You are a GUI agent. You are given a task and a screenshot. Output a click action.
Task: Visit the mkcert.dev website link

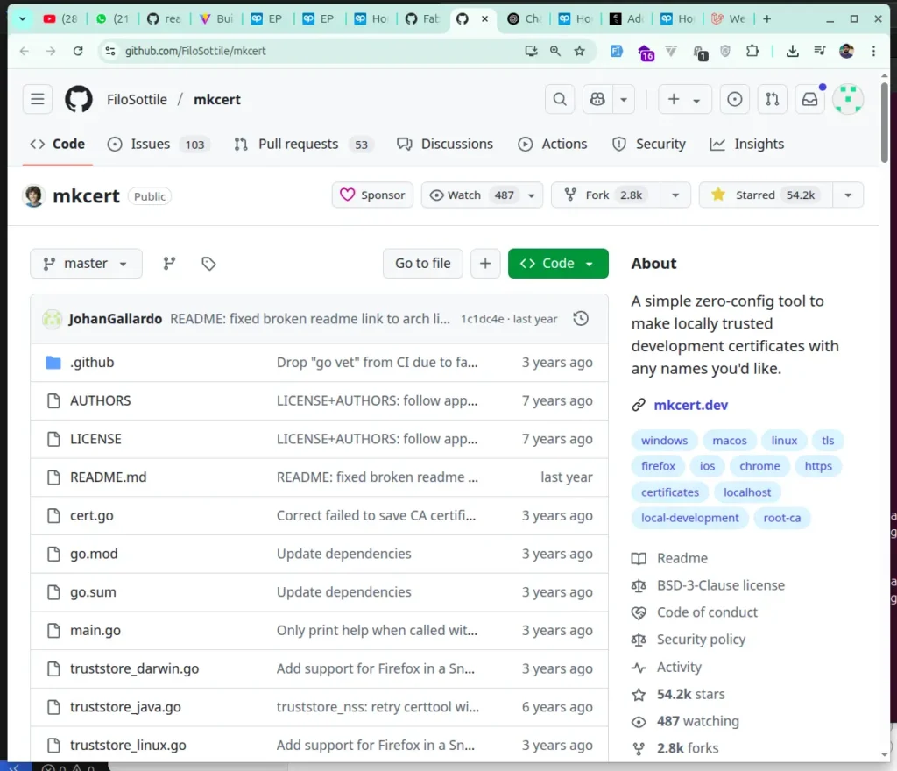click(x=690, y=405)
